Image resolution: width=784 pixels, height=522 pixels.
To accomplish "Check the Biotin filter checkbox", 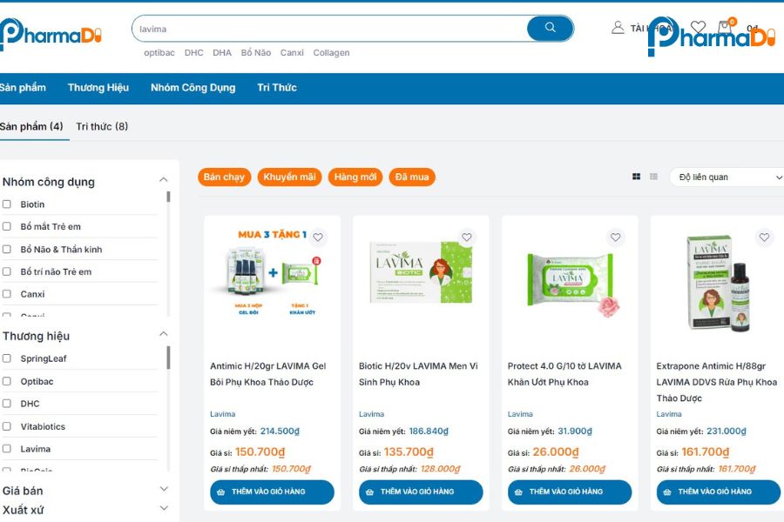I will click(7, 204).
